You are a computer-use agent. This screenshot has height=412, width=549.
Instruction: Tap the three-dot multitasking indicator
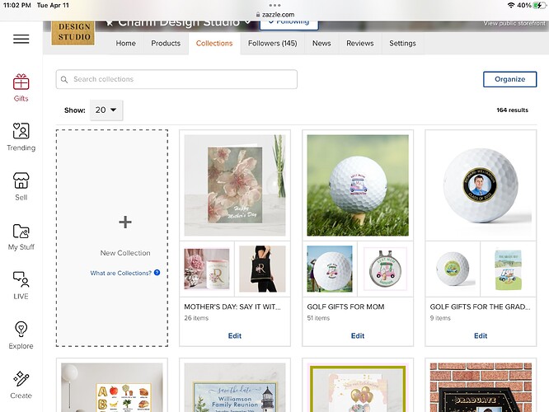click(x=274, y=5)
